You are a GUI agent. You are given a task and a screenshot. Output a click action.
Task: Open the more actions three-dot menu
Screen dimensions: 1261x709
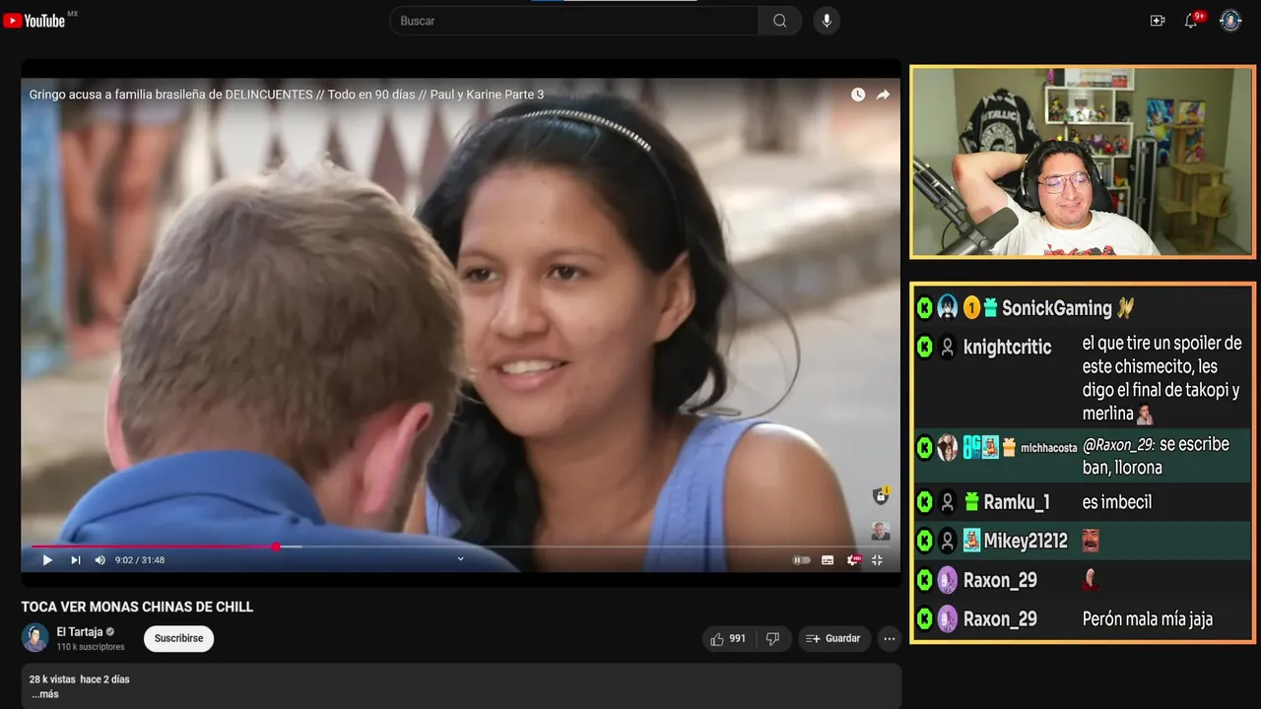(890, 639)
